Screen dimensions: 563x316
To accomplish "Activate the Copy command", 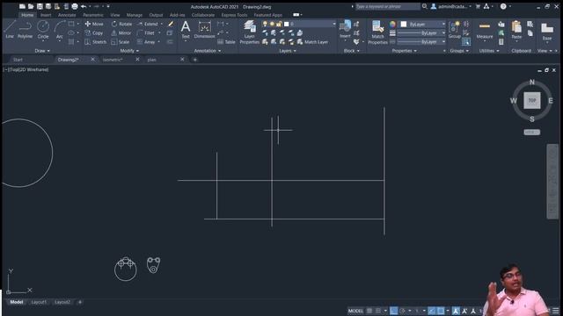I will [x=94, y=33].
